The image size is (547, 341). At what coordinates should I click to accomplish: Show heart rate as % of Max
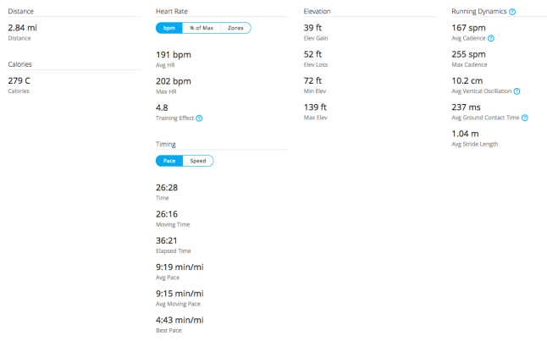(201, 28)
